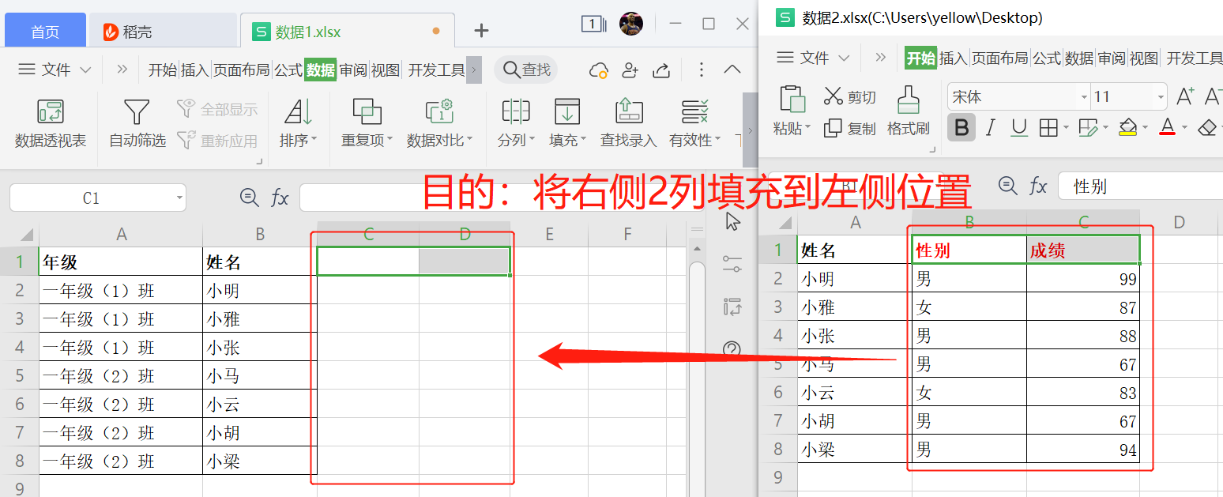Open the 插入 tab in 数据2 window
The width and height of the screenshot is (1223, 497).
coord(953,58)
